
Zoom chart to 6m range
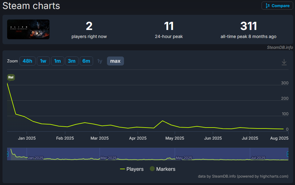[86, 61]
